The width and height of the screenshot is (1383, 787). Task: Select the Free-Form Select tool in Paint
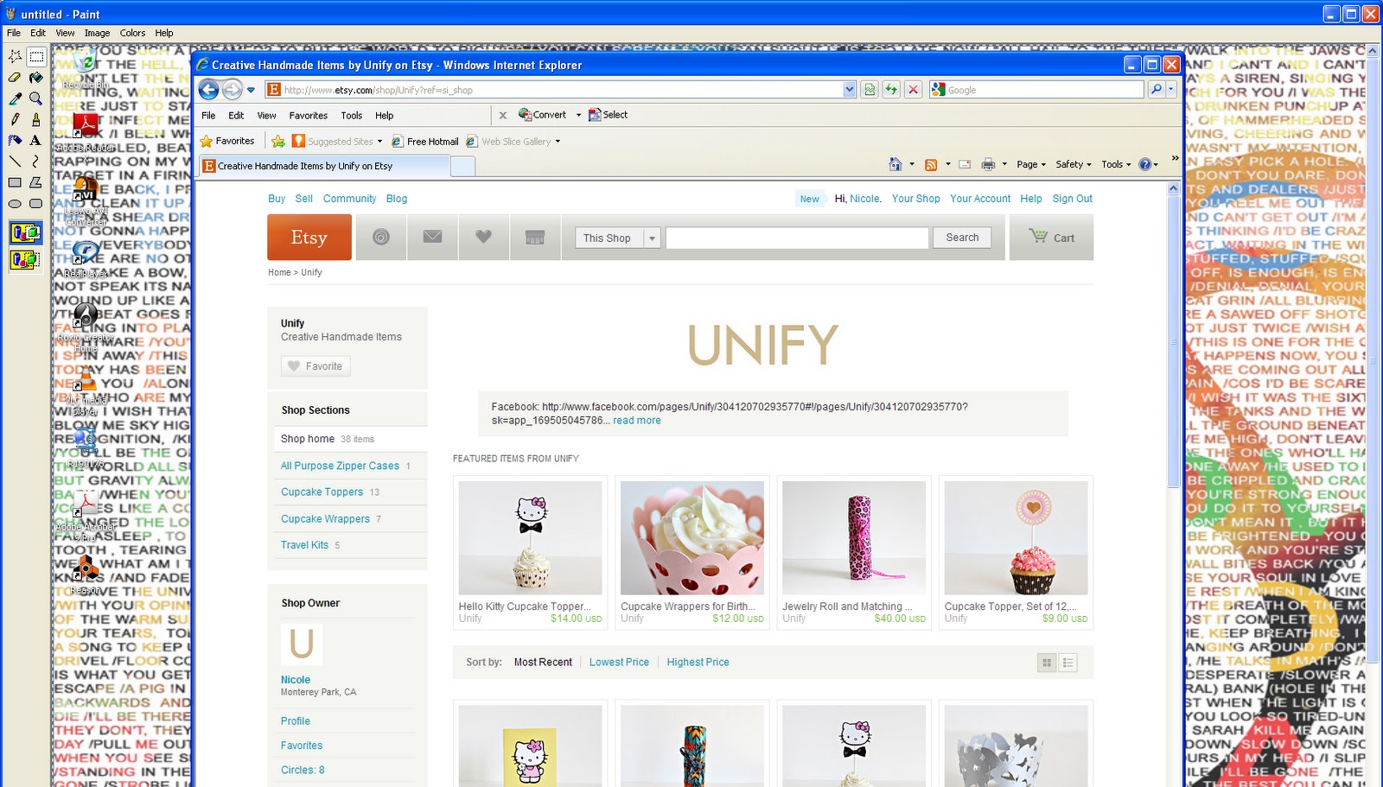(x=15, y=57)
